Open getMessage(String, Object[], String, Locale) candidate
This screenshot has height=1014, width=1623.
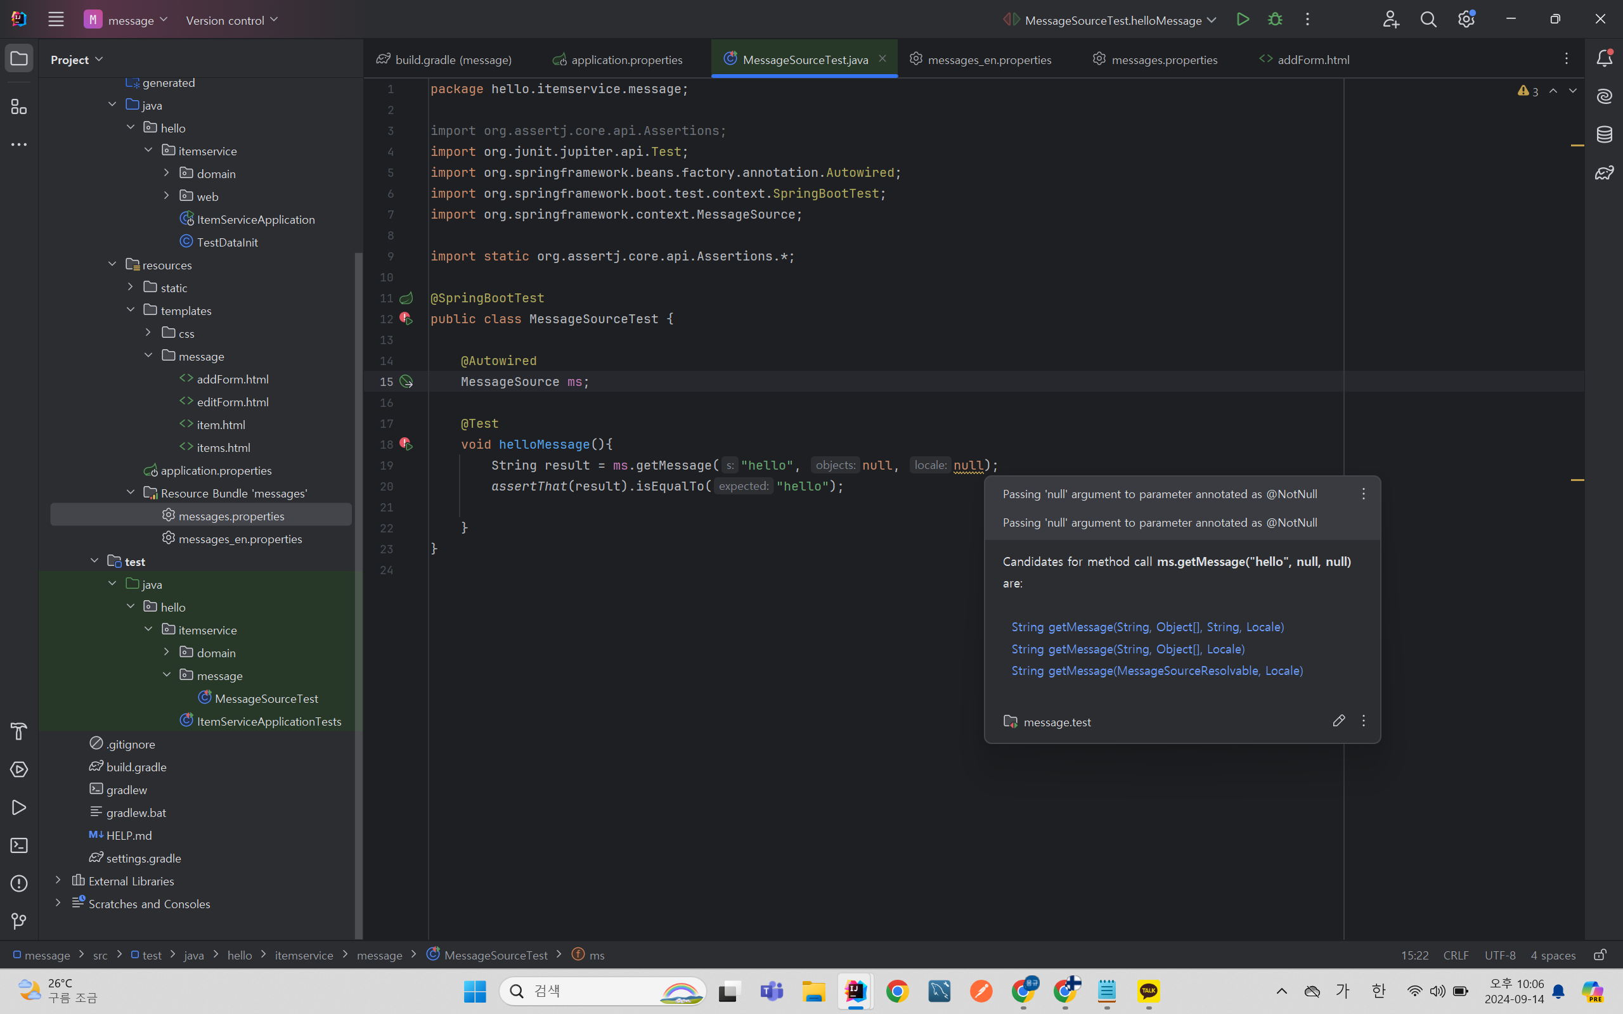coord(1148,627)
